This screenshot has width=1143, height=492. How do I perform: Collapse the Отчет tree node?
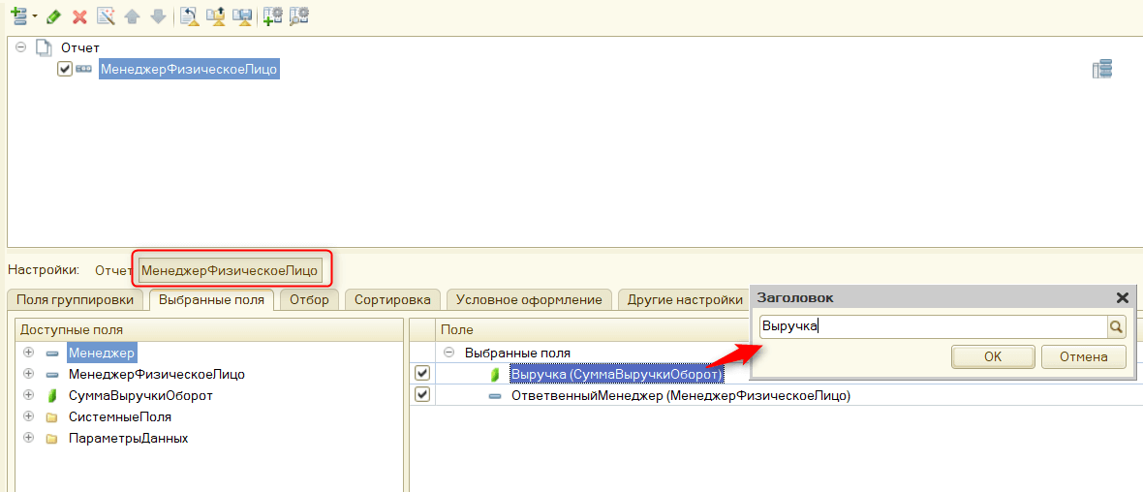[21, 47]
